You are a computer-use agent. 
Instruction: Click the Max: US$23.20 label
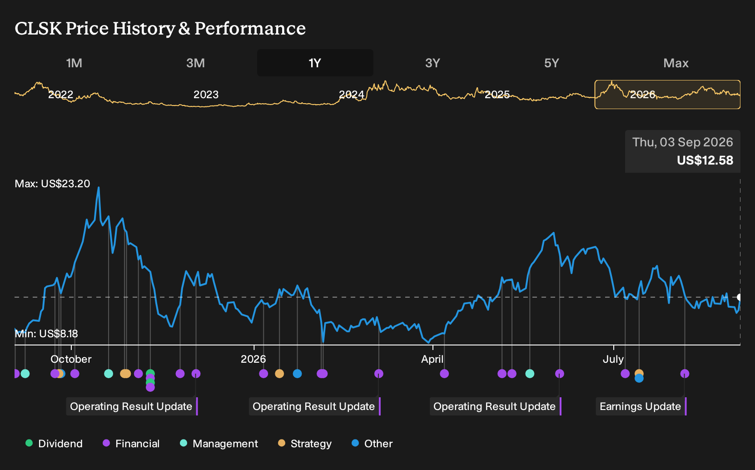(x=52, y=184)
